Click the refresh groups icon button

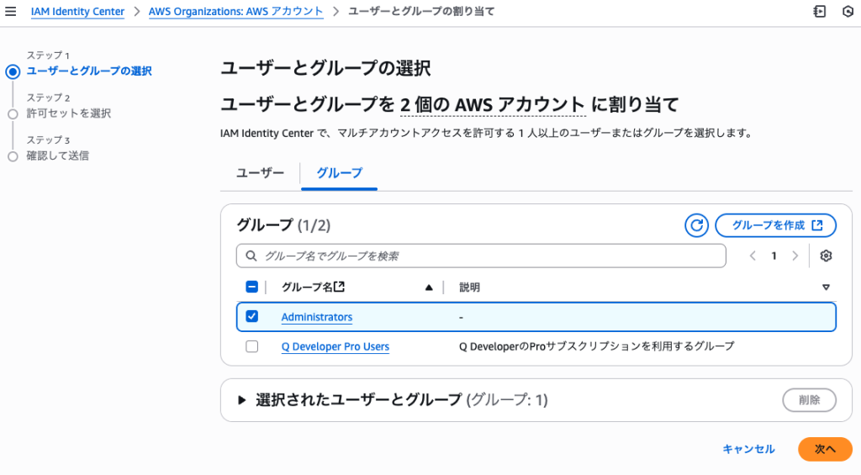coord(696,225)
